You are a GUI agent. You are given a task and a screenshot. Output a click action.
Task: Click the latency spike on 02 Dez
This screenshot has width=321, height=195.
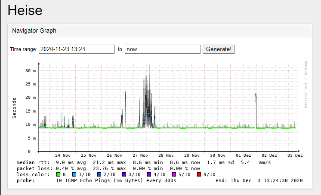256,110
